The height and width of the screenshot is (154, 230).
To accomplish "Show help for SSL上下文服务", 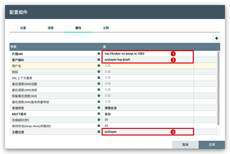I will tap(99, 78).
